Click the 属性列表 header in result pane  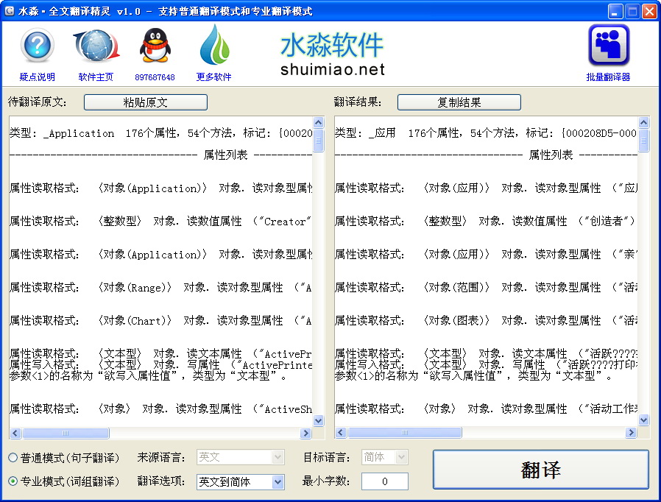pos(551,155)
